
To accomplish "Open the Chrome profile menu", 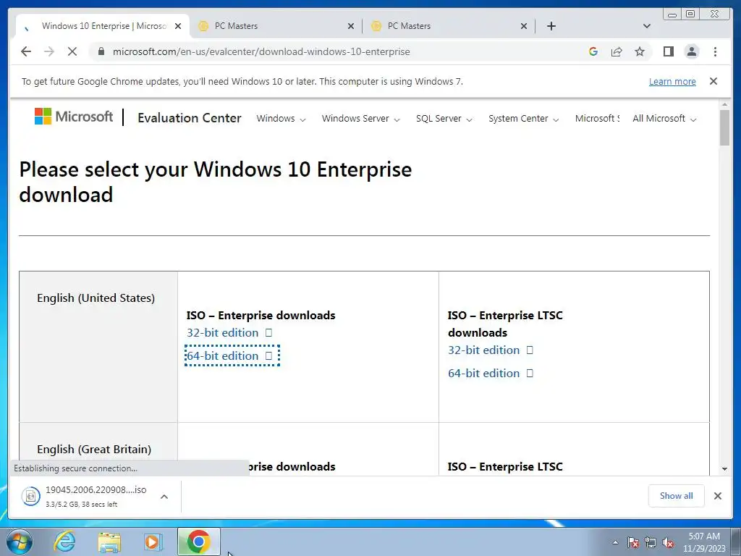I will [691, 51].
